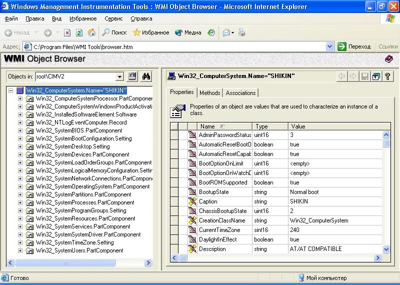
Task: Sort by the Name column header
Action: coord(224,126)
